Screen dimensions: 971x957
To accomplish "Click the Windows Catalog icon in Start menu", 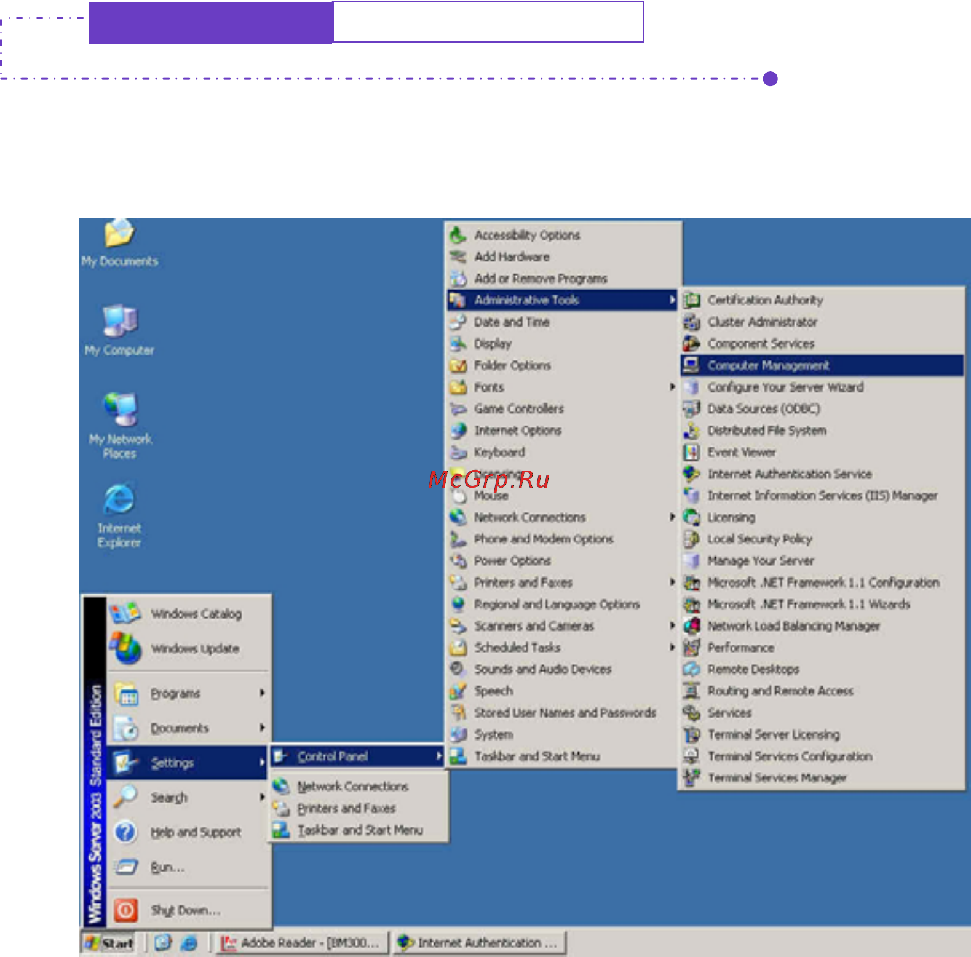I will pos(126,613).
